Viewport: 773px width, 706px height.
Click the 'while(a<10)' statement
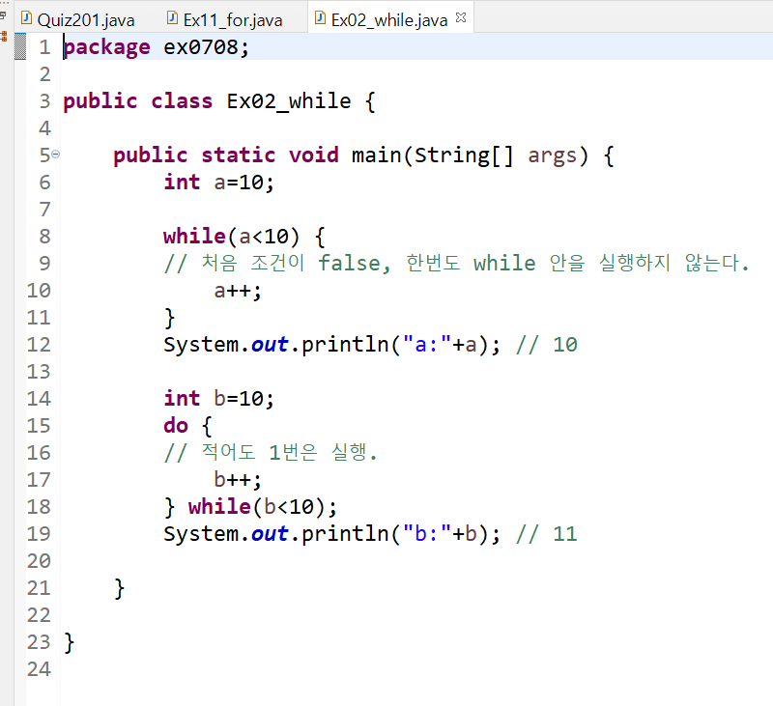(244, 237)
